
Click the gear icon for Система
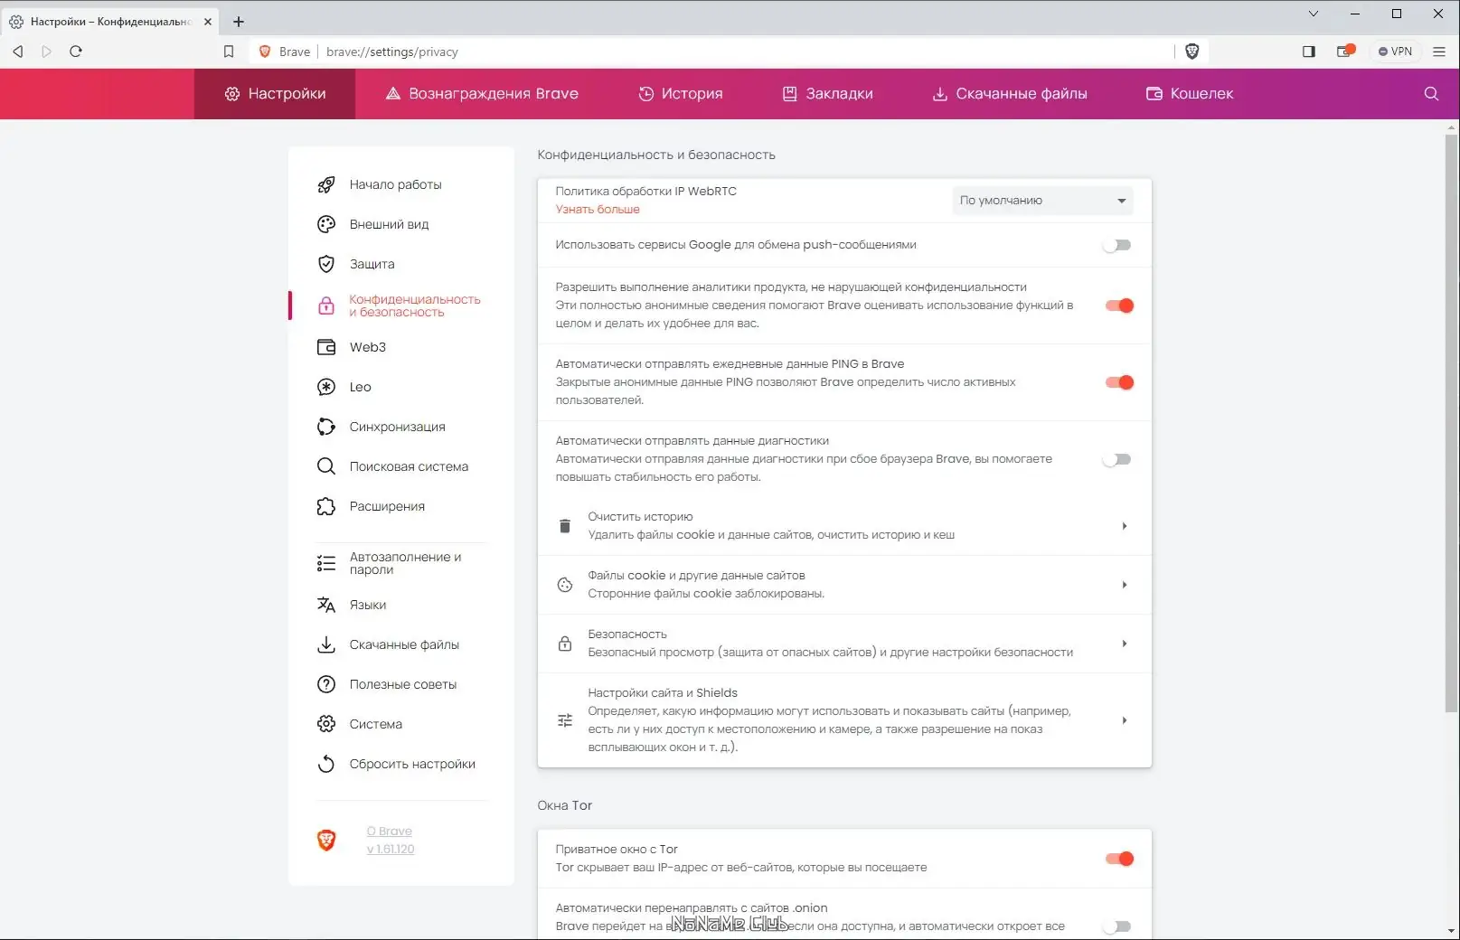click(326, 724)
